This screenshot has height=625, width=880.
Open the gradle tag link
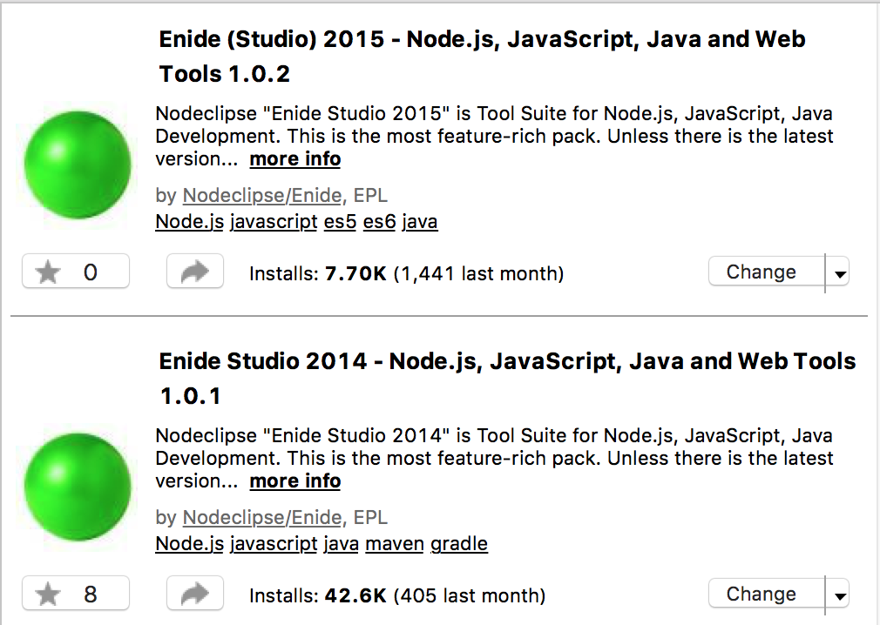[x=458, y=544]
